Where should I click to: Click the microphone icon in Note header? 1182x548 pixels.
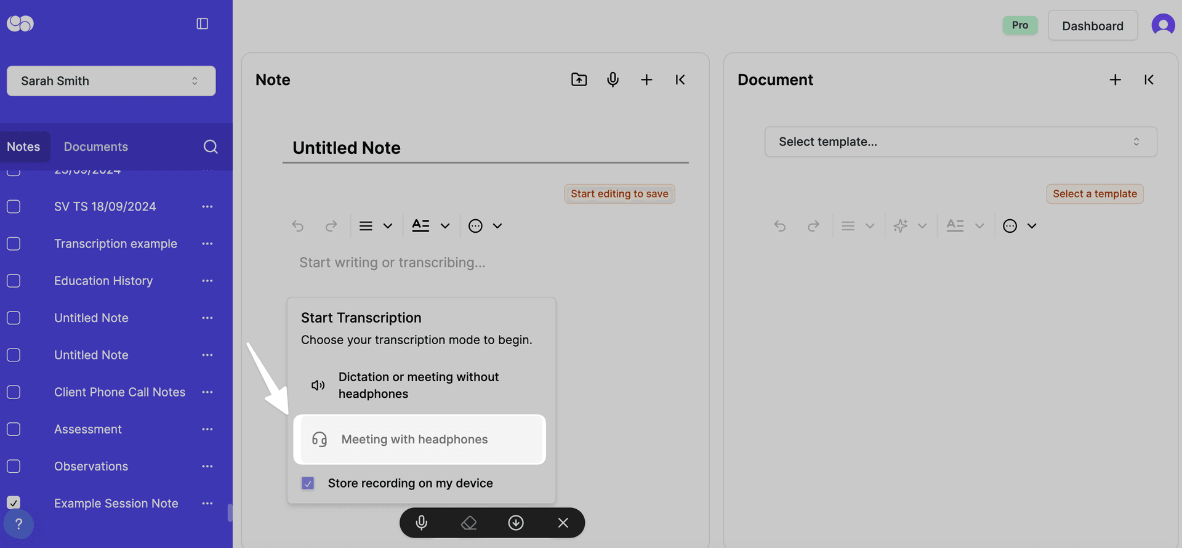click(x=613, y=79)
